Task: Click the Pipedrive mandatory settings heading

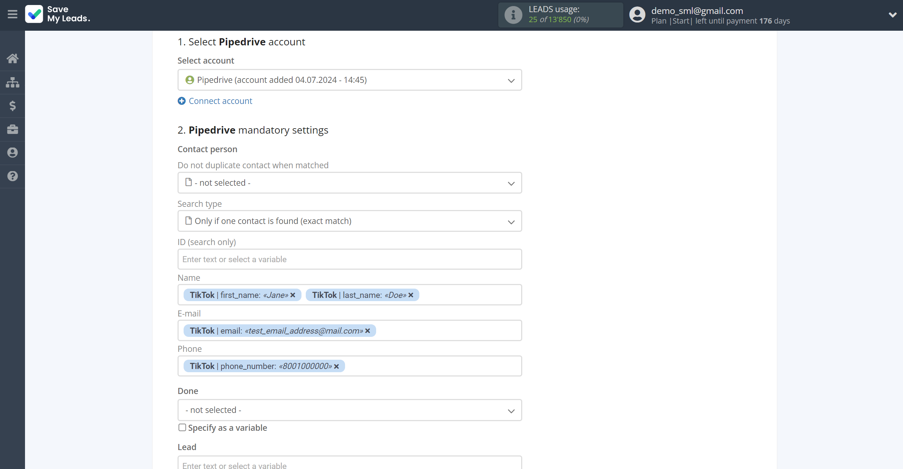Action: point(253,130)
